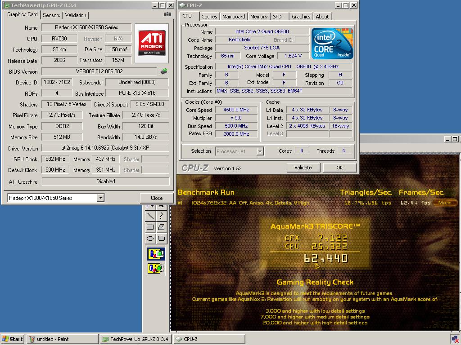Image resolution: width=461 pixels, height=345 pixels.
Task: Select the Ellipse tool in Paint
Action: (150, 238)
